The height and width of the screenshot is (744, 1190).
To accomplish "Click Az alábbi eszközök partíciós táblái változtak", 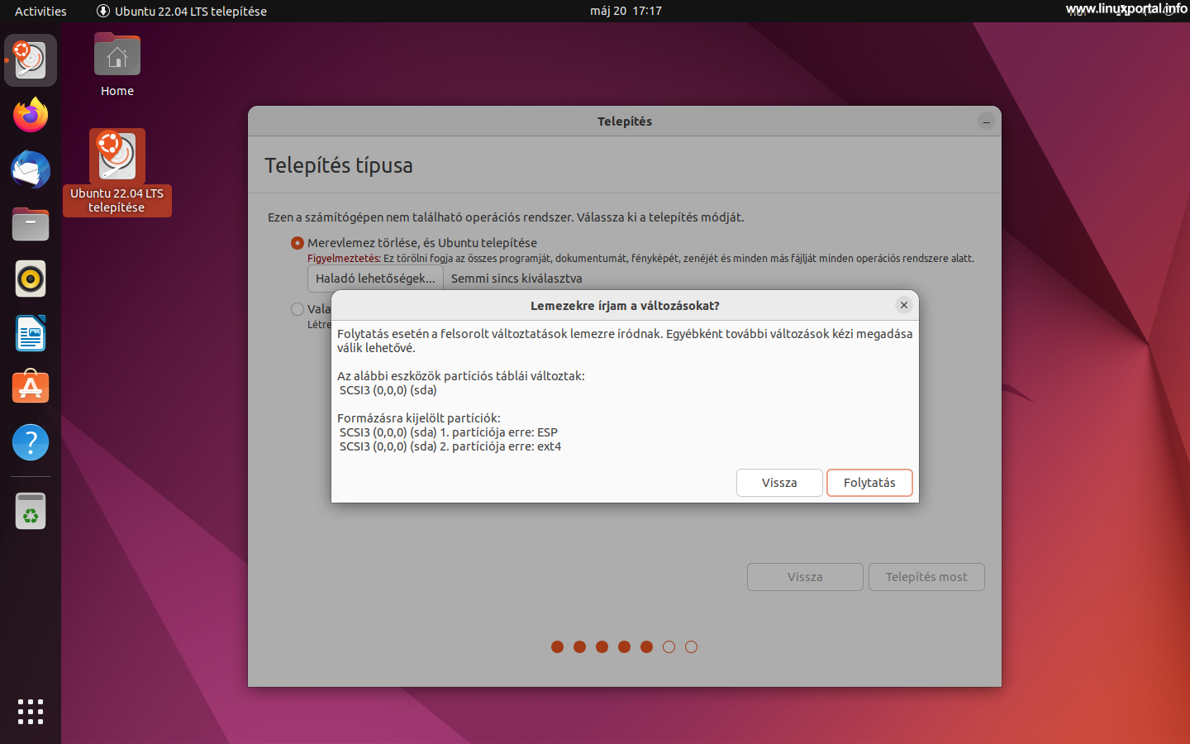I will [461, 376].
